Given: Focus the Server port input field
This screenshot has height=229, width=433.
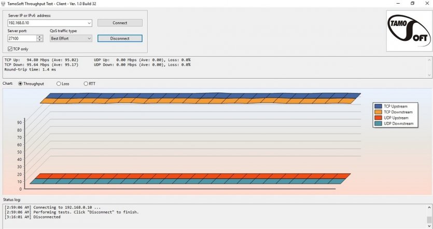Looking at the screenshot, I should [x=22, y=38].
